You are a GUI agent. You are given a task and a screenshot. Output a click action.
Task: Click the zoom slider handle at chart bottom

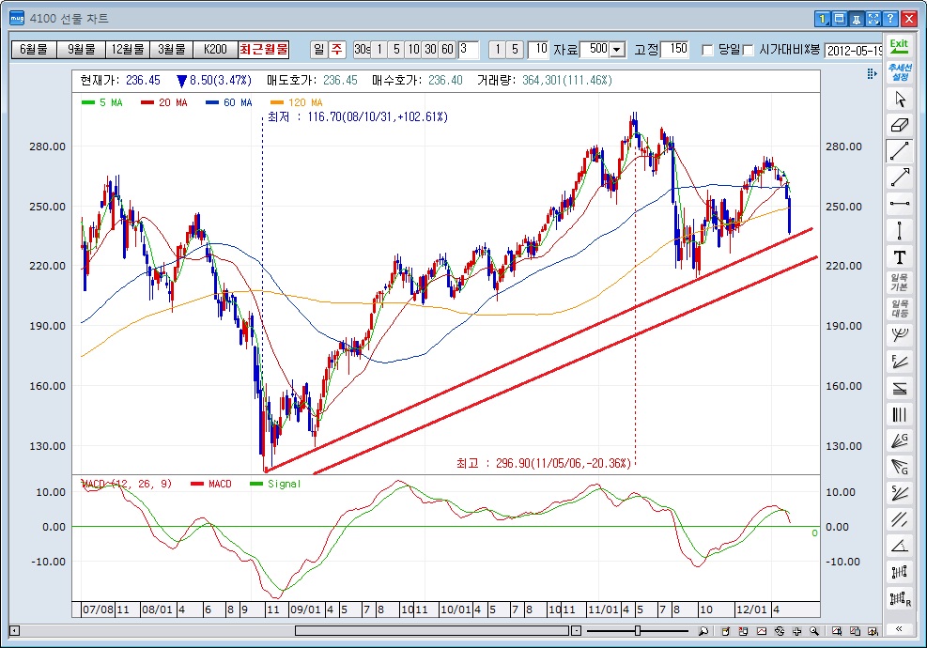coord(638,630)
